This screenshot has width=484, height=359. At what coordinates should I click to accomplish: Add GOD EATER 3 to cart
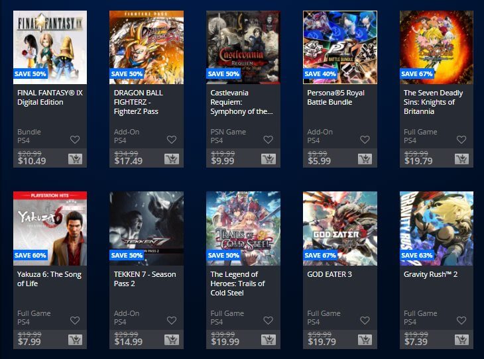pyautogui.click(x=365, y=340)
